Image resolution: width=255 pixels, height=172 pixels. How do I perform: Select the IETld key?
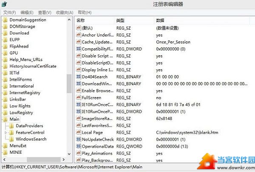14,73
